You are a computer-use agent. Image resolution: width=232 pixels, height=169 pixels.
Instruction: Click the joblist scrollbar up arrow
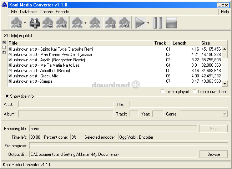pos(225,49)
